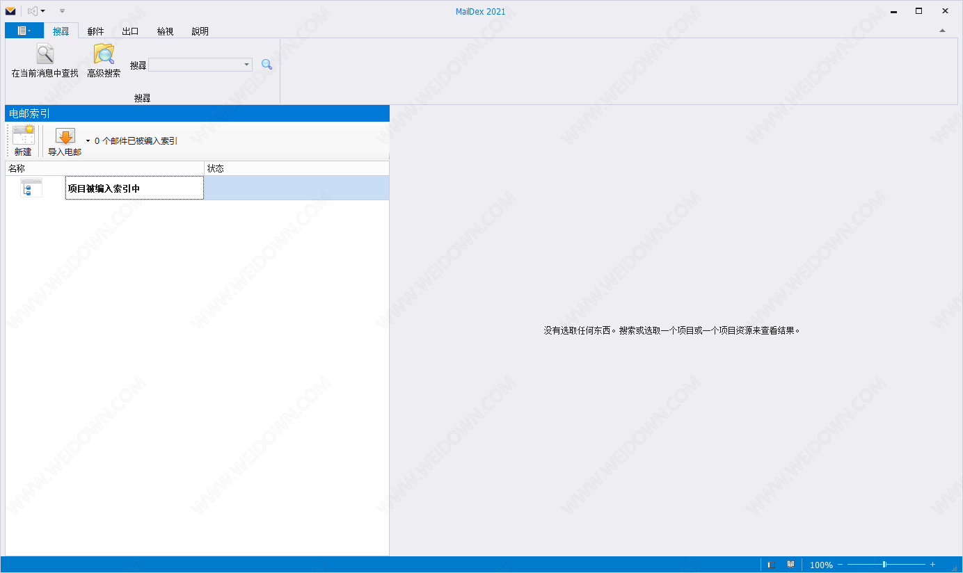
Task: Select the 项目被编入索引中 row text
Action: 104,188
